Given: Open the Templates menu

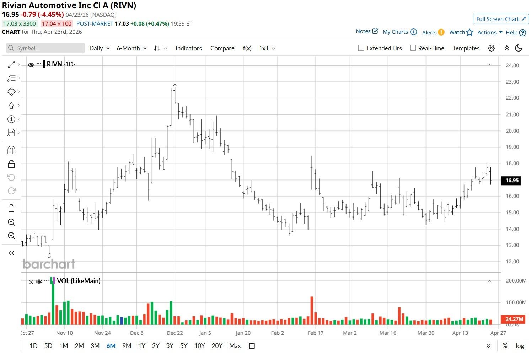Looking at the screenshot, I should [466, 48].
